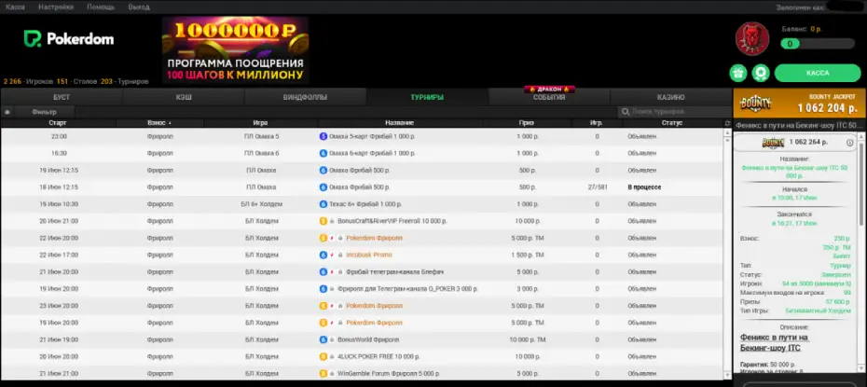This screenshot has height=387, width=867.
Task: Open the red devil profile avatar
Action: [752, 39]
